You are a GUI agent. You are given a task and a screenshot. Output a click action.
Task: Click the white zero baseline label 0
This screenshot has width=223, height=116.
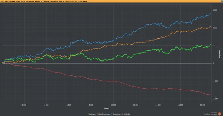click(x=213, y=63)
